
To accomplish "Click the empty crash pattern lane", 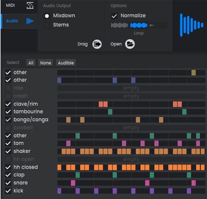I will point(131,96).
